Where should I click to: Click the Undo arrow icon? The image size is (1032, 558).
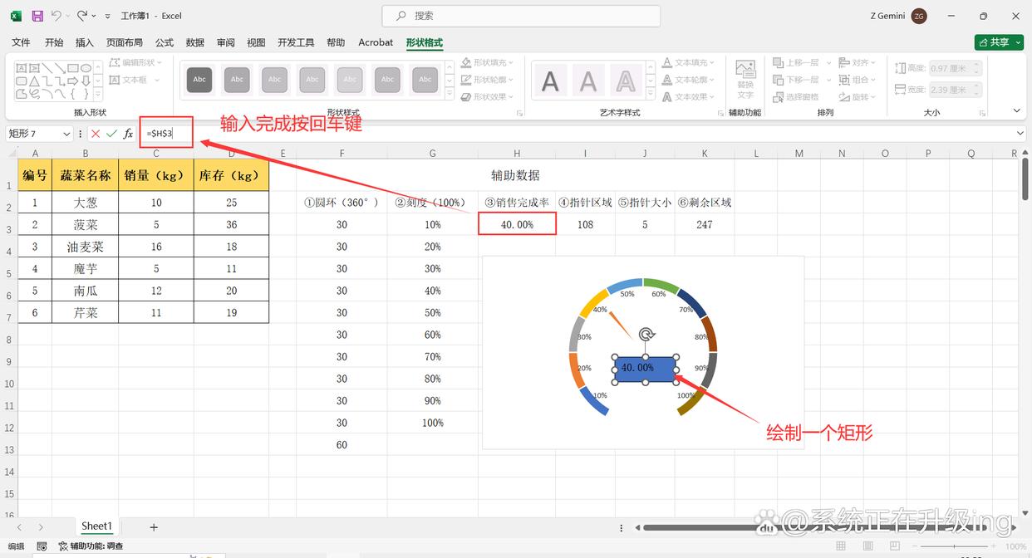(x=57, y=16)
